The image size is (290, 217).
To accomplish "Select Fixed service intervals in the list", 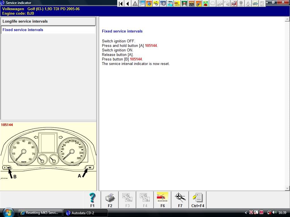I will tap(48, 30).
